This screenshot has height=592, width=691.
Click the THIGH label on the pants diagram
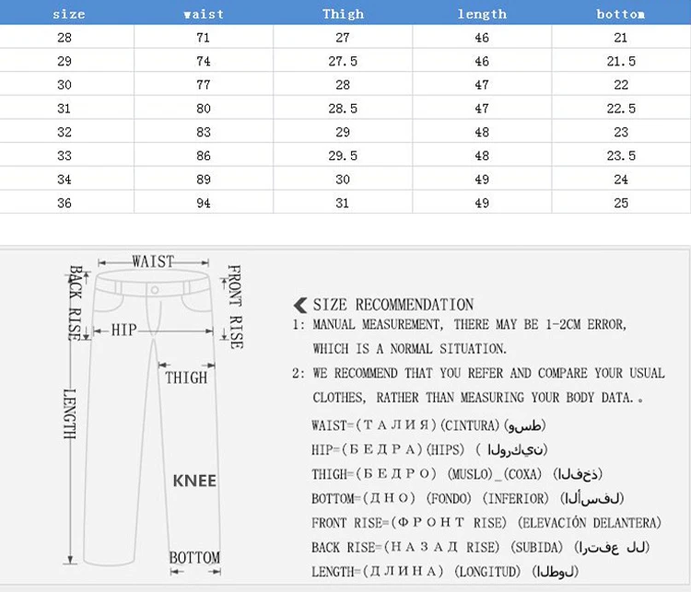tap(186, 377)
